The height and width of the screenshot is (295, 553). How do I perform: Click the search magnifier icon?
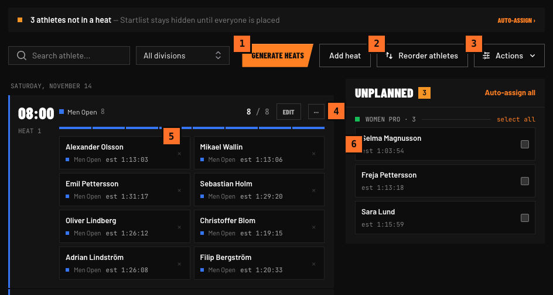pyautogui.click(x=22, y=55)
